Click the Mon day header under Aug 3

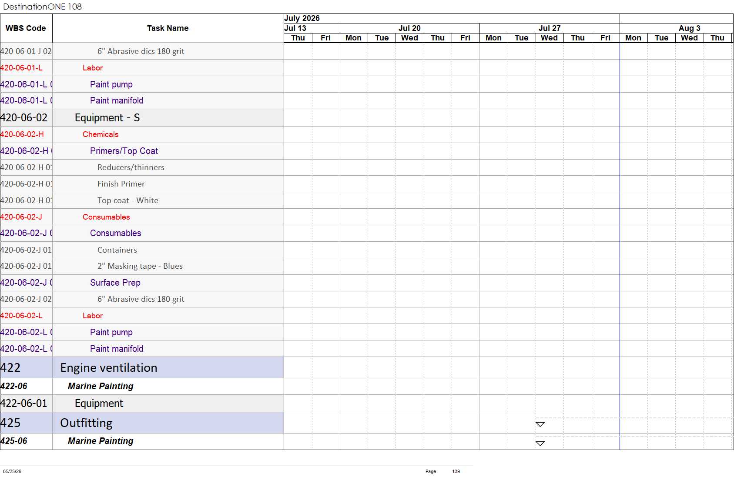click(x=633, y=38)
